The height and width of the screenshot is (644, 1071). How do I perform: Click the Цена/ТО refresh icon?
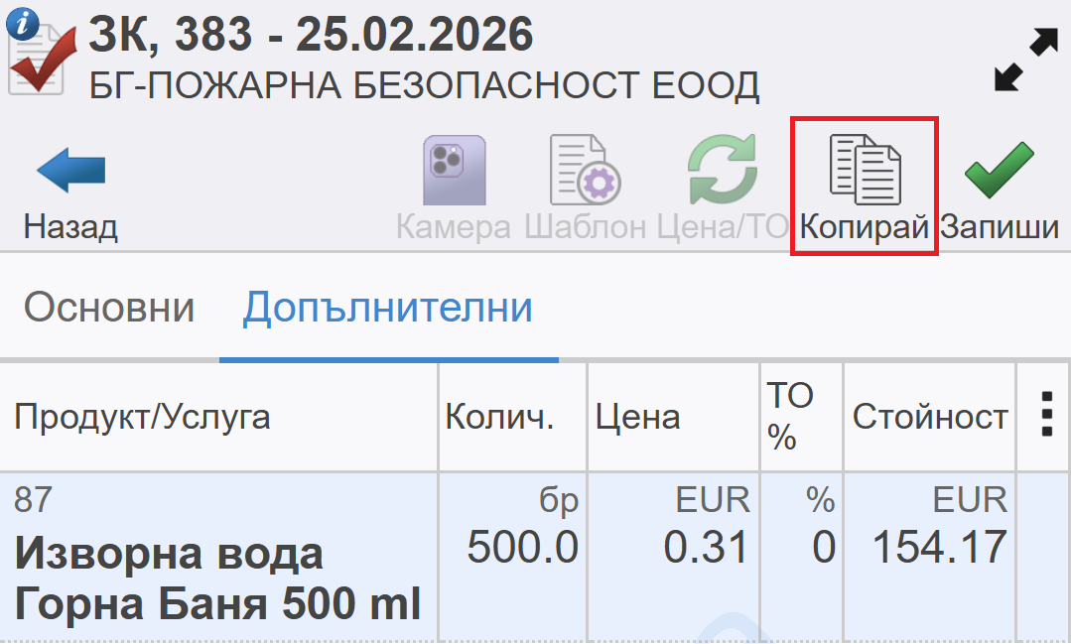[x=723, y=172]
